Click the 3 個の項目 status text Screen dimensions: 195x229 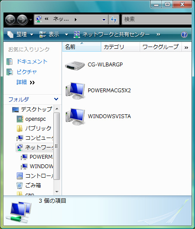pos(53,201)
